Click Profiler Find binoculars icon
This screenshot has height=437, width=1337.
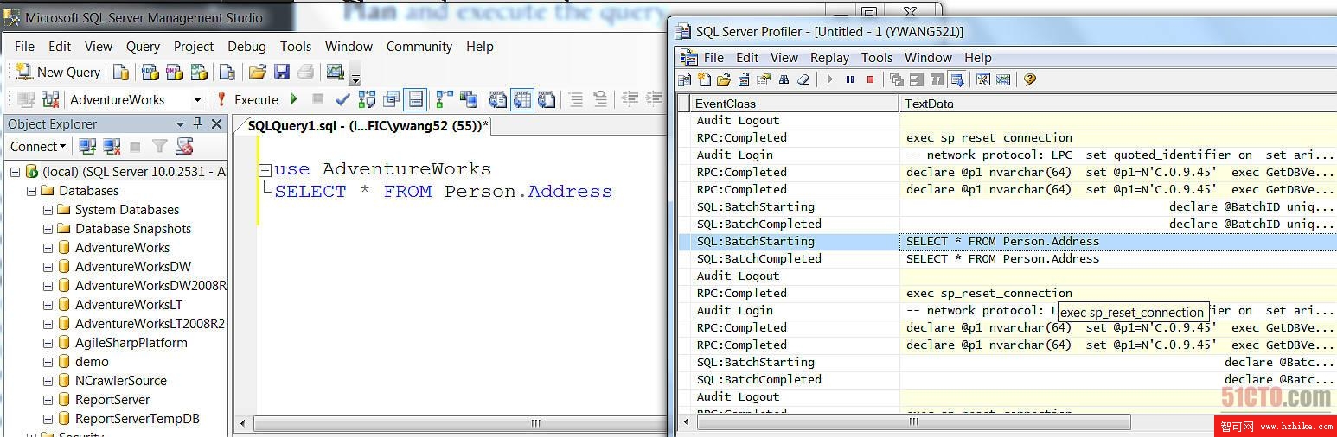point(784,79)
